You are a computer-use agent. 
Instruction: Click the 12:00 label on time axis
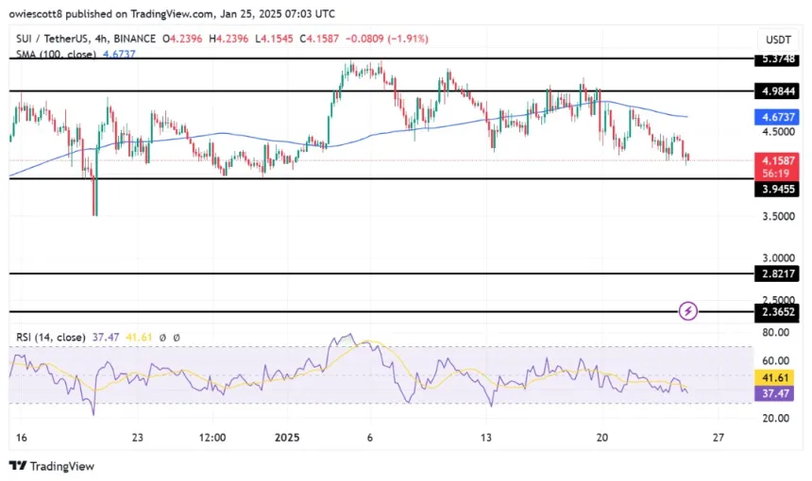(x=212, y=438)
